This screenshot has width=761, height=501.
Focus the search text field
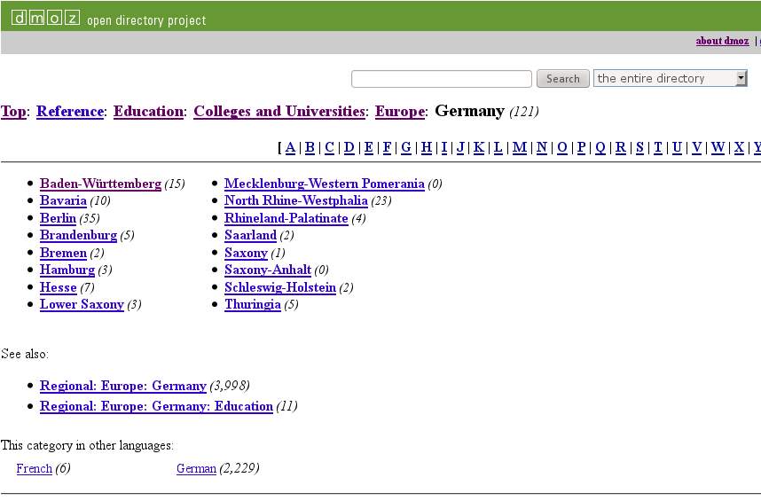441,79
